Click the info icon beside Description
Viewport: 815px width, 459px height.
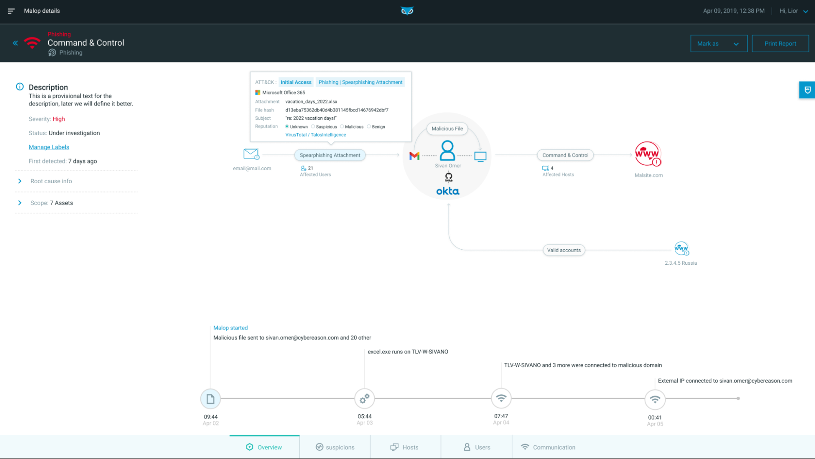coord(19,86)
